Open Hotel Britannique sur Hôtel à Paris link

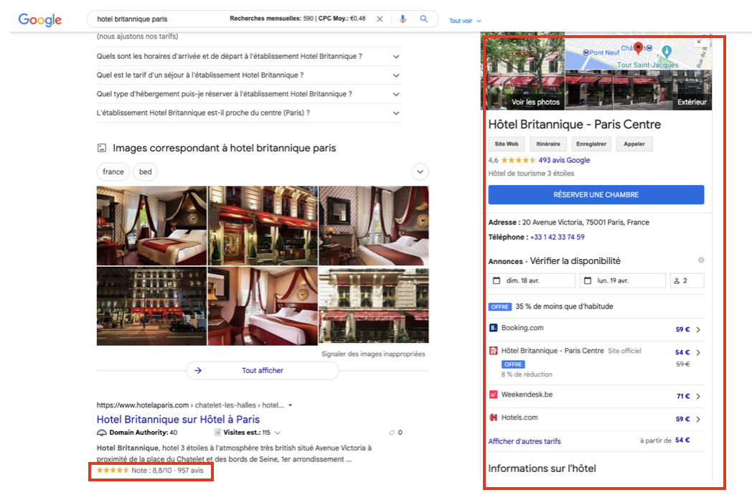click(x=178, y=419)
